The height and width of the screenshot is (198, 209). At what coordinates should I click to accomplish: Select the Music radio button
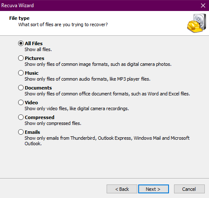(21, 73)
